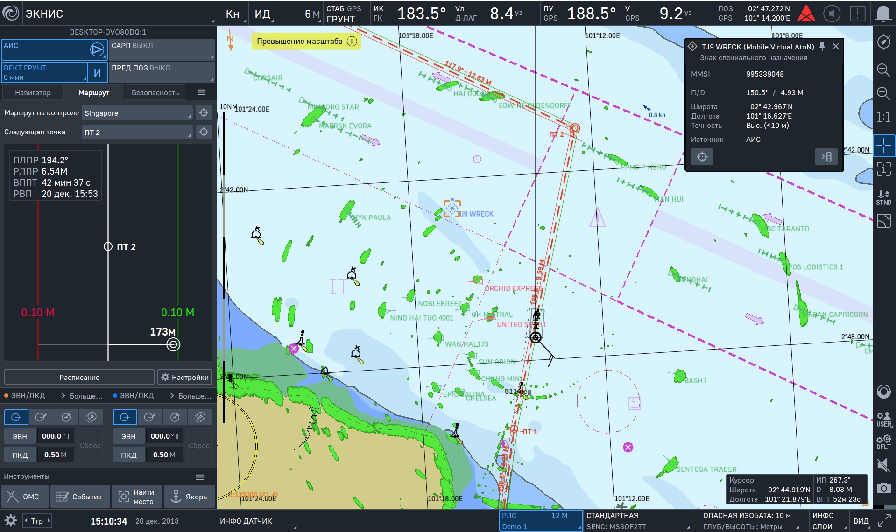The height and width of the screenshot is (532, 896).
Task: Click the Расписание button
Action: tap(79, 377)
